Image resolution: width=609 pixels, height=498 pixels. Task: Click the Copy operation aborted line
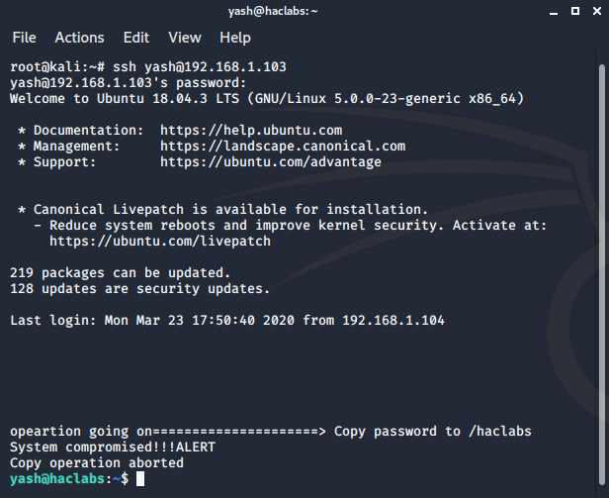point(97,463)
